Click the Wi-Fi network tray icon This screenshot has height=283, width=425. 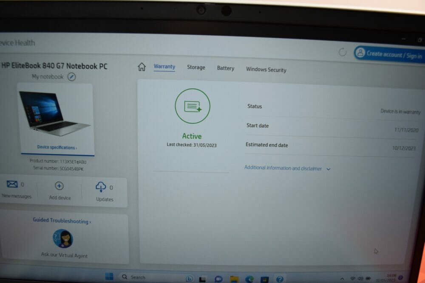pyautogui.click(x=353, y=278)
